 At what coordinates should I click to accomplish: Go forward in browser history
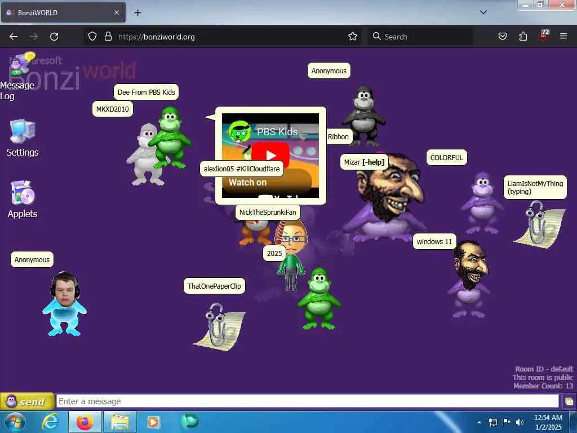[x=34, y=37]
